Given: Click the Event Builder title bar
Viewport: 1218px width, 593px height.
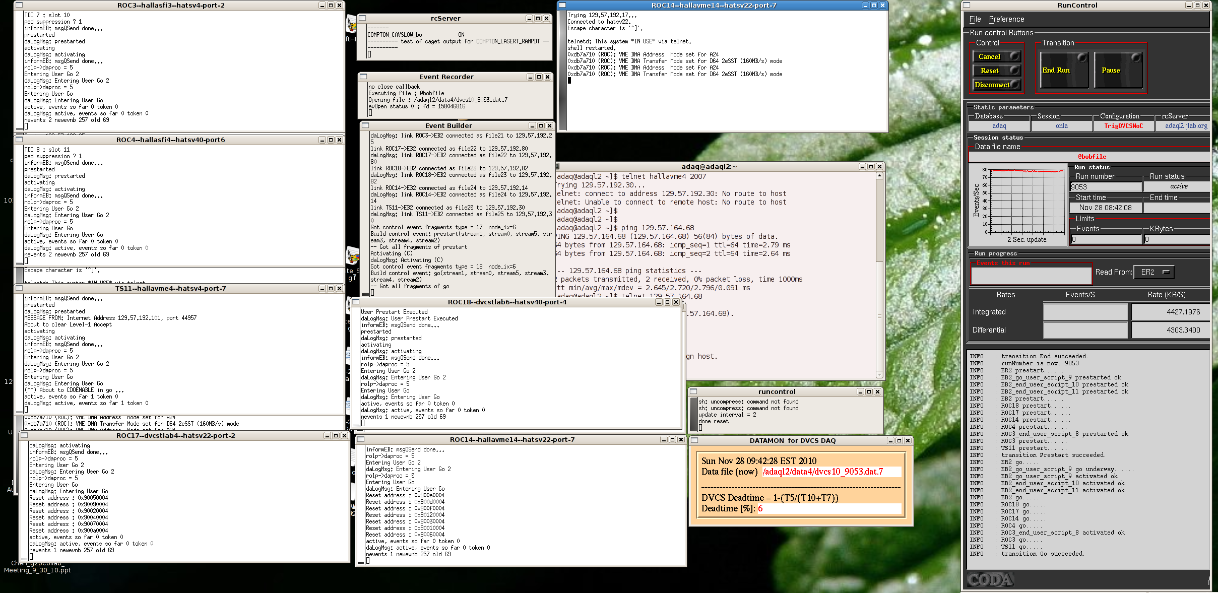Looking at the screenshot, I should click(x=448, y=125).
